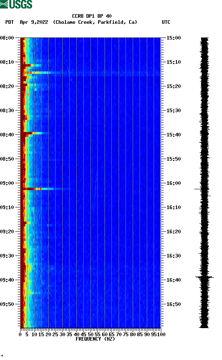This screenshot has height=360, width=222.
Task: Click the PDT timezone label
Action: tap(9, 22)
